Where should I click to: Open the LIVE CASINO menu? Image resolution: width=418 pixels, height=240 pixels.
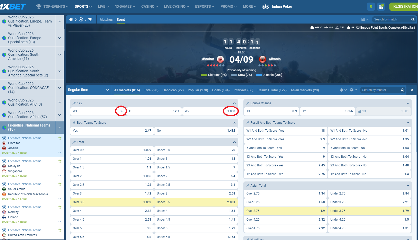click(x=176, y=6)
